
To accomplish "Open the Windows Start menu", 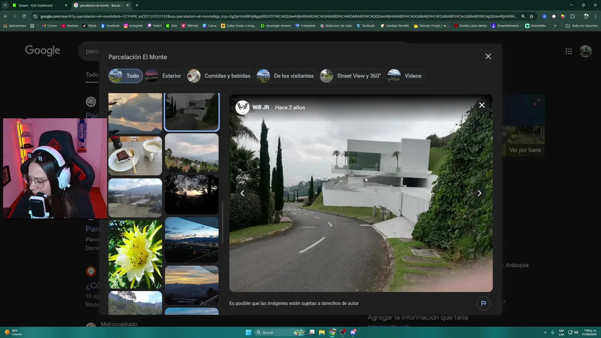I will [248, 332].
